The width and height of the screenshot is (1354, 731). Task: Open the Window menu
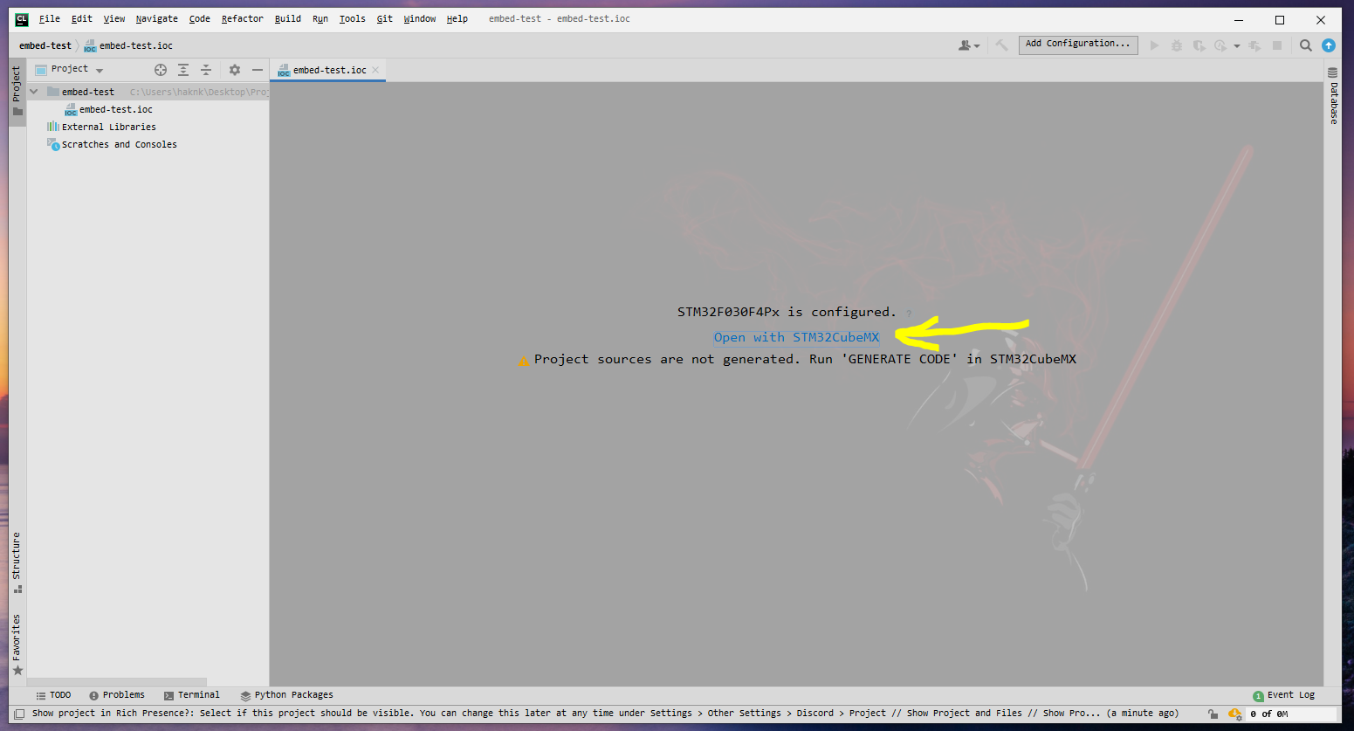point(420,18)
